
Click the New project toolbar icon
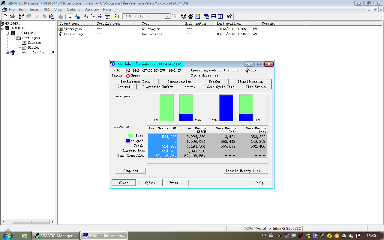5,16
